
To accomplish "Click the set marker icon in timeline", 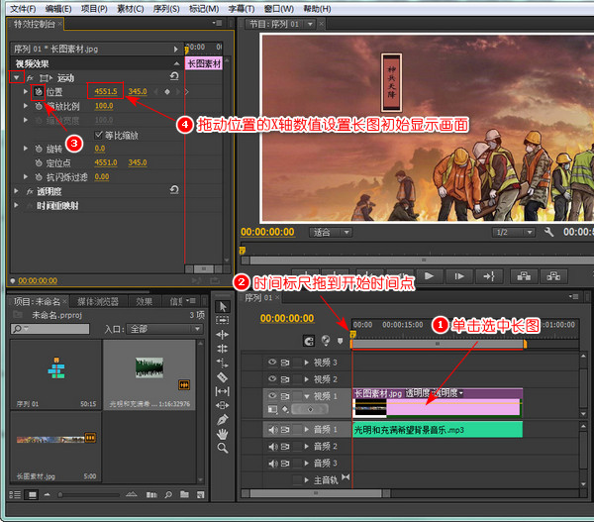I will click(x=340, y=341).
